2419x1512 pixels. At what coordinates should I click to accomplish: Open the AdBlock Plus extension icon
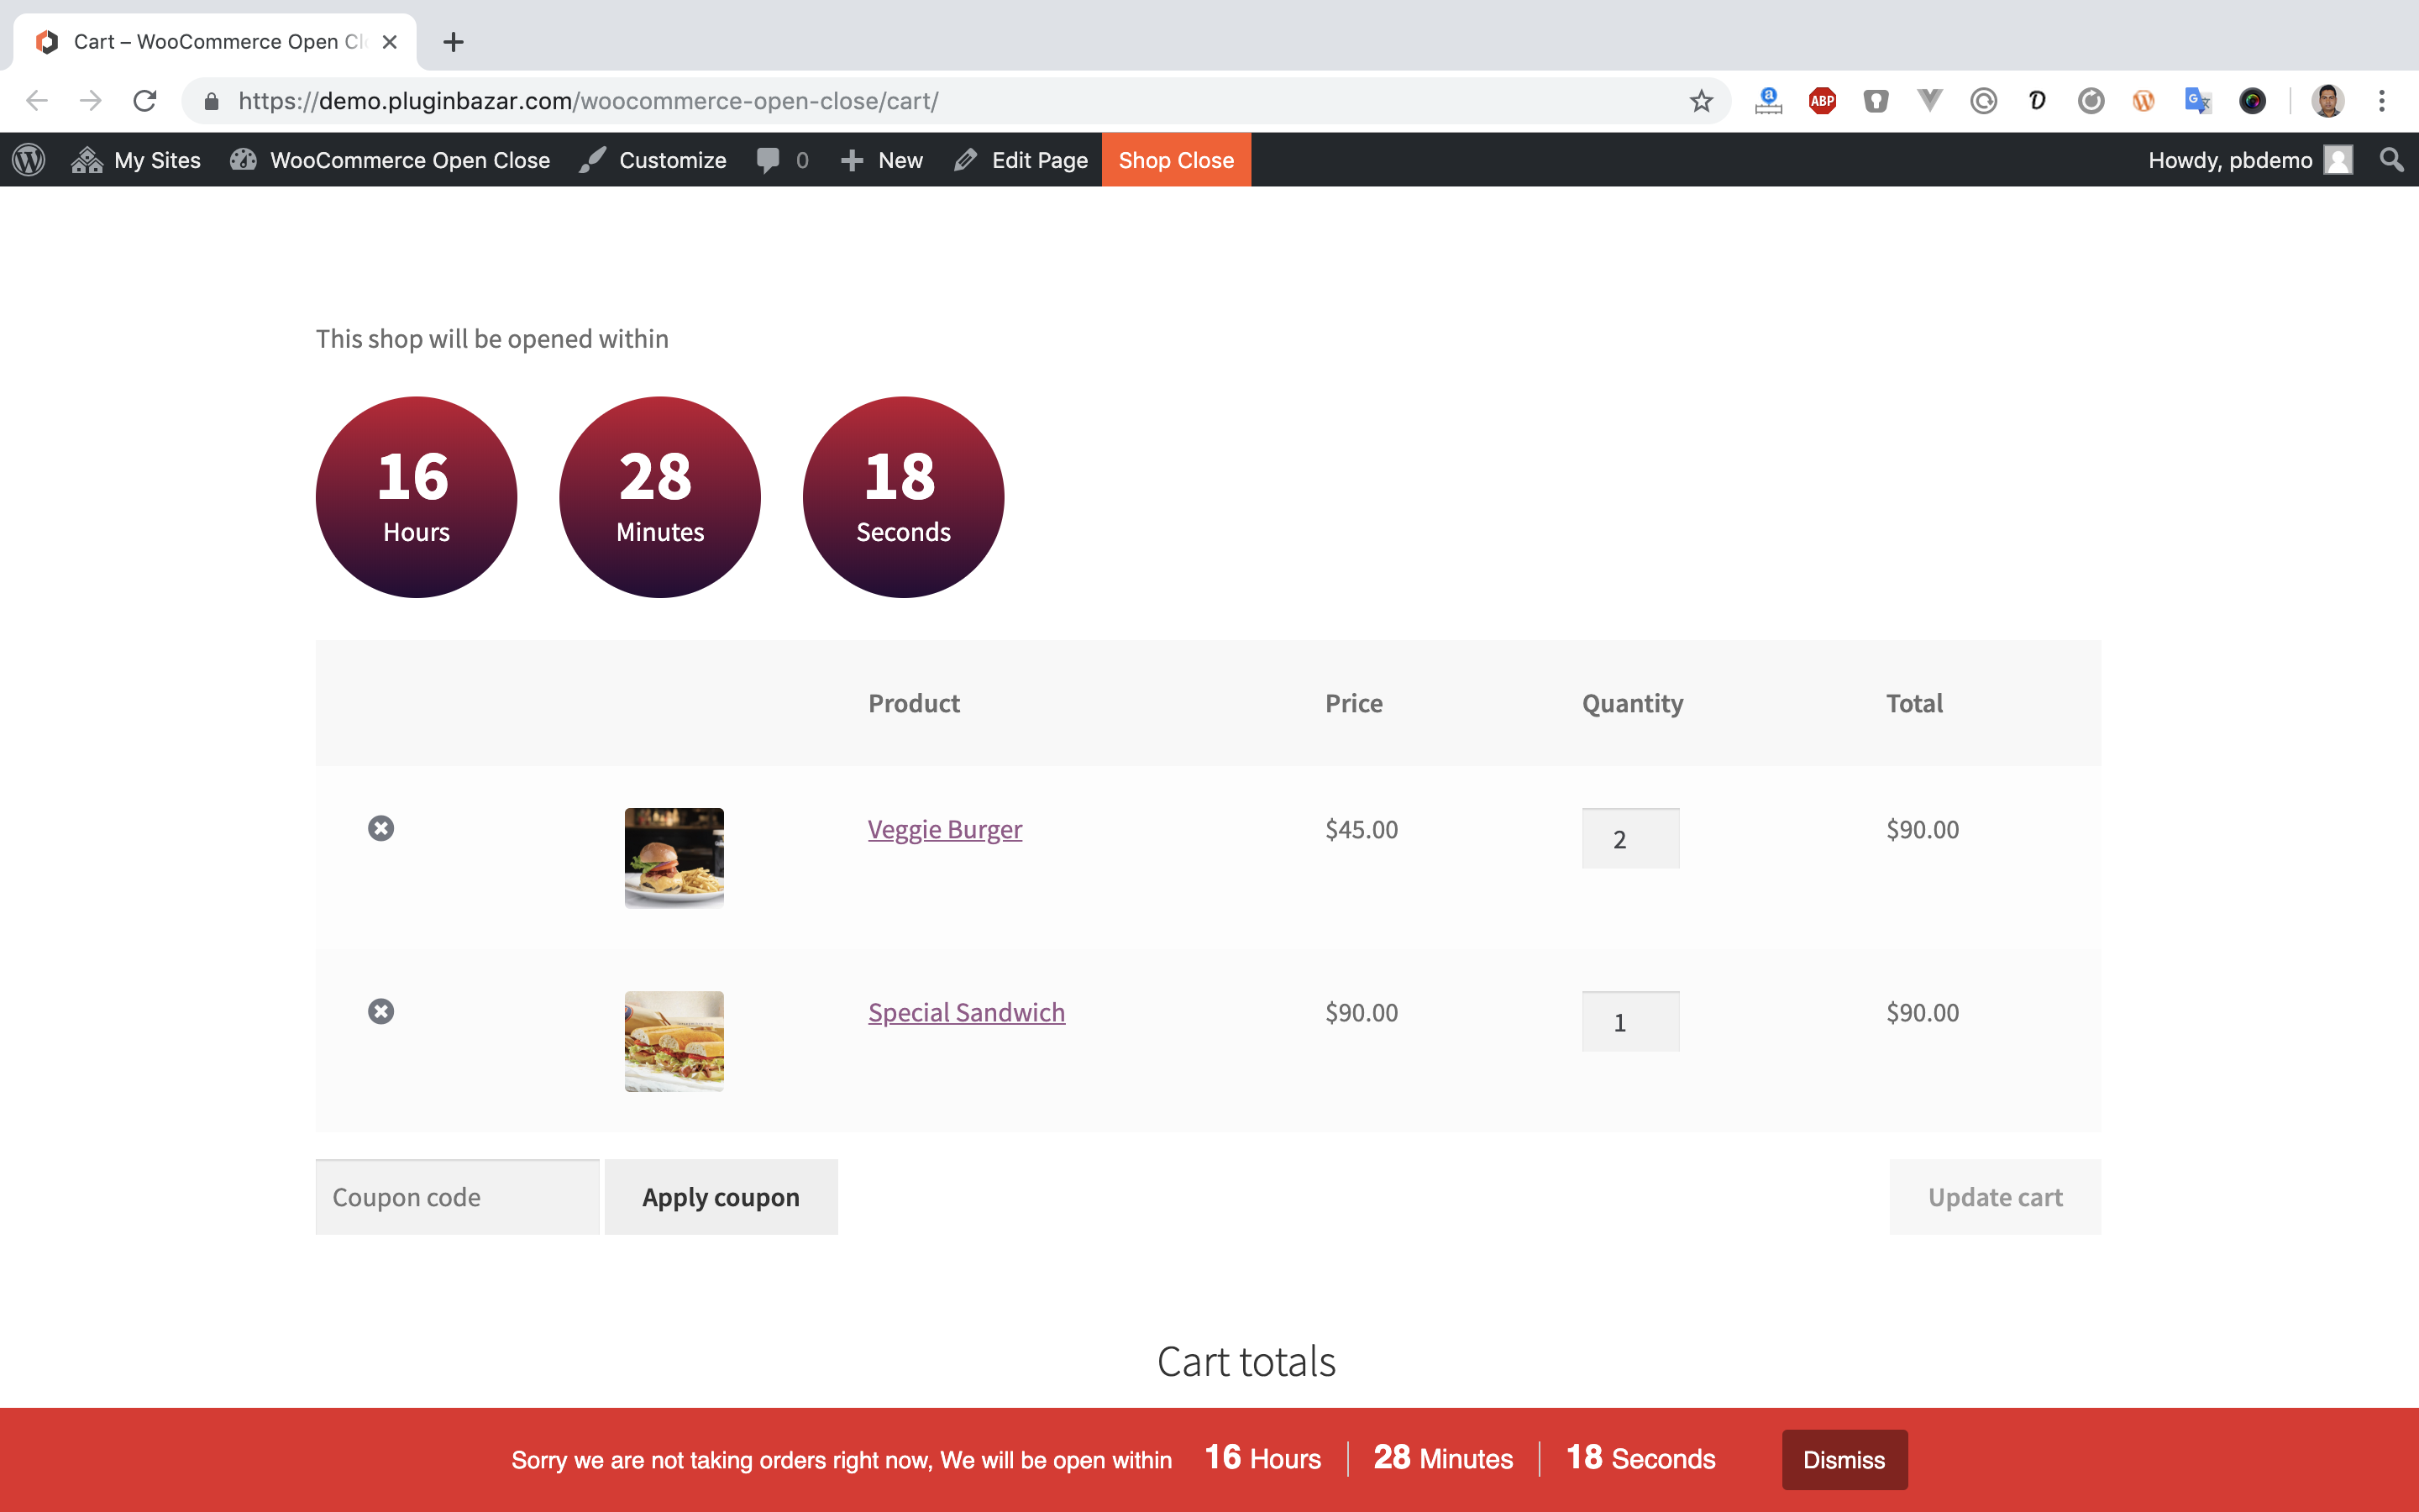(x=1823, y=101)
